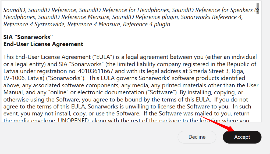The width and height of the screenshot is (270, 154).
Task: Click the italic Reference 4 plugin text
Action: 147,24
